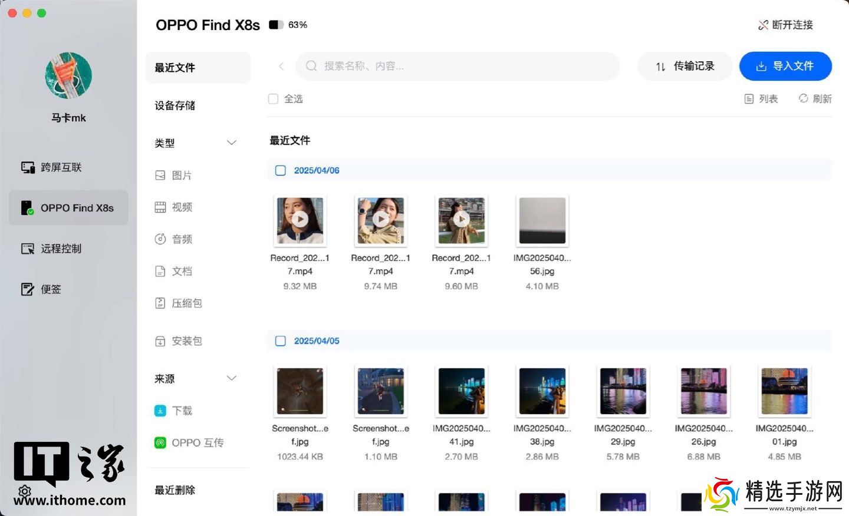Image resolution: width=849 pixels, height=516 pixels.
Task: Select the 设备存储 device storage tab
Action: [175, 106]
